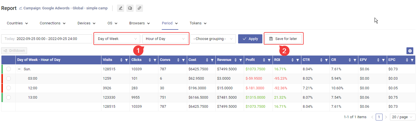Sort the CR column
This screenshot has width=417, height=125.
click(349, 60)
